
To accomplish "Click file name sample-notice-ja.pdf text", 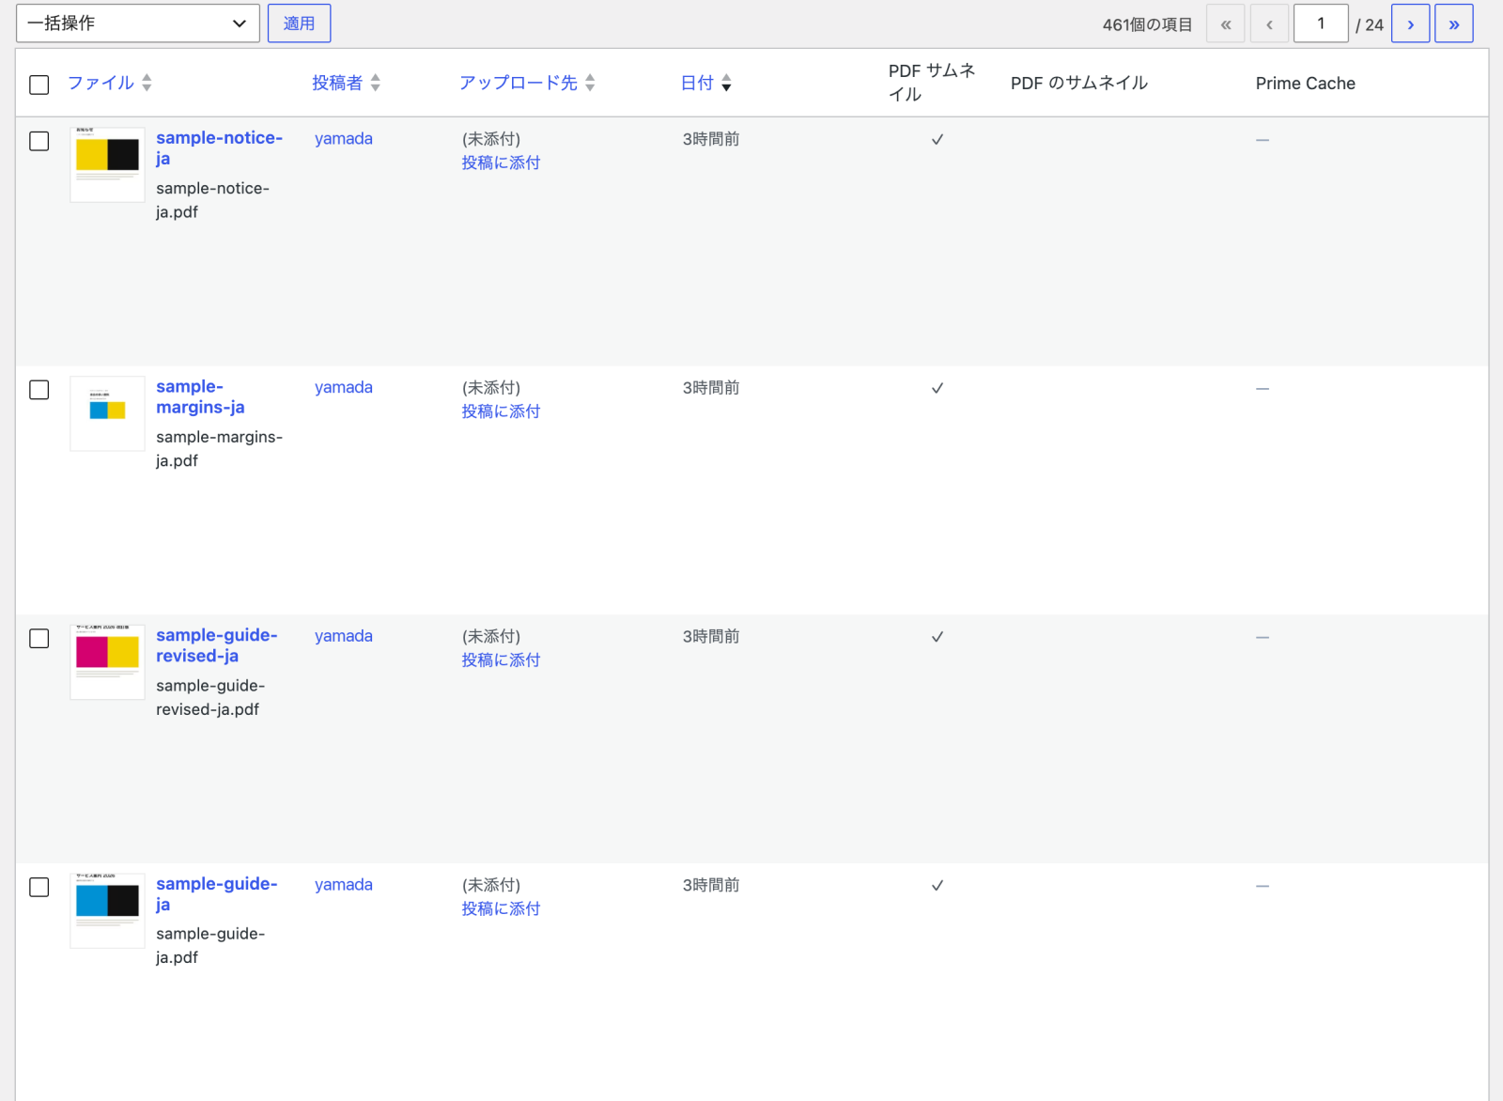I will click(213, 200).
